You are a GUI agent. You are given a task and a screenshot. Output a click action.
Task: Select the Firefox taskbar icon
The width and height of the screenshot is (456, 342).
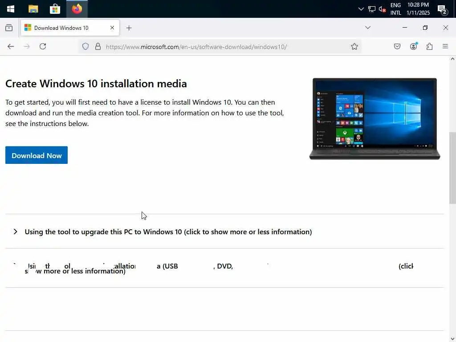coord(77,9)
